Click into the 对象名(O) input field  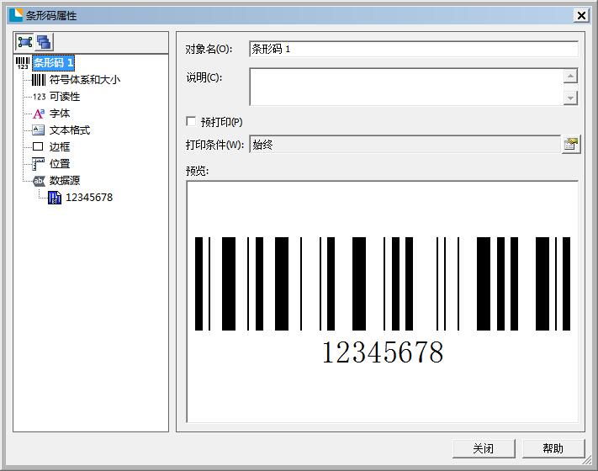[414, 49]
